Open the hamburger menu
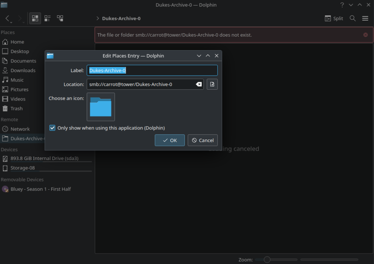 pos(365,18)
